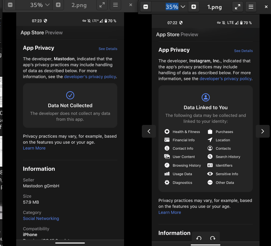The image size is (271, 246).
Task: Click the User Content photo icon
Action: point(167,157)
